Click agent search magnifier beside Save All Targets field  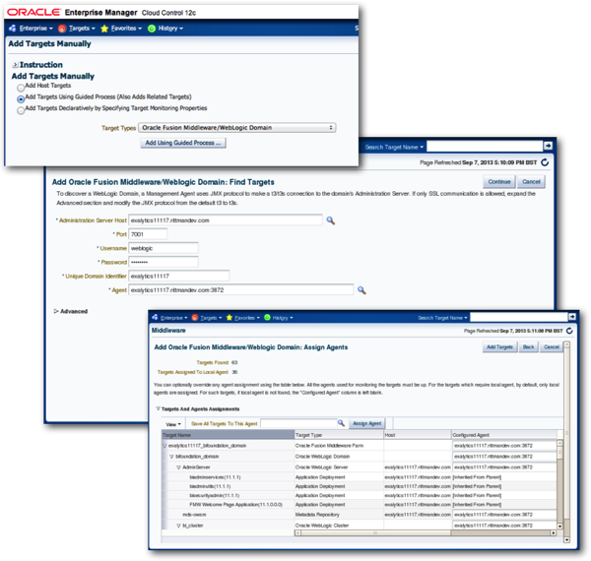341,423
